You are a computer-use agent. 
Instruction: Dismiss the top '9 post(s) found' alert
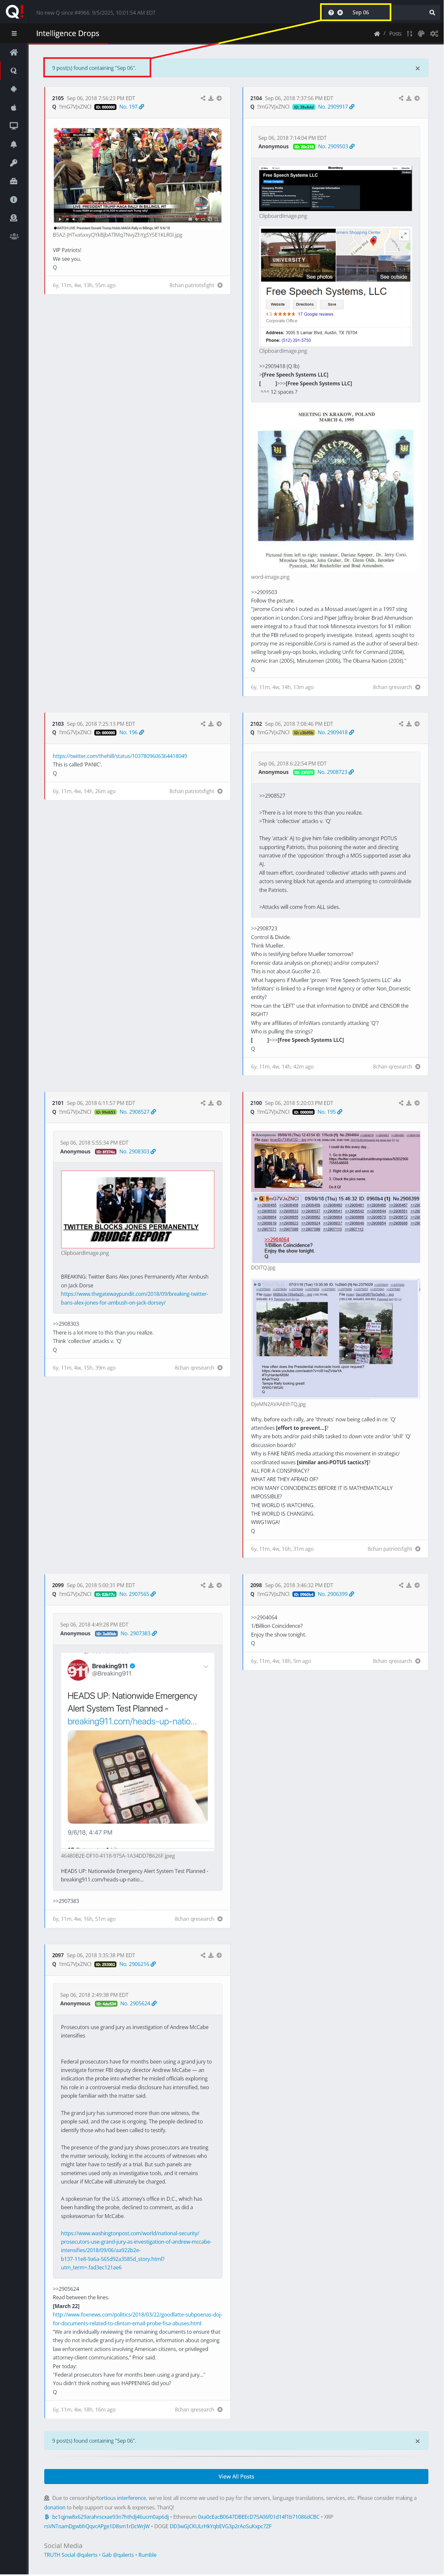point(418,68)
